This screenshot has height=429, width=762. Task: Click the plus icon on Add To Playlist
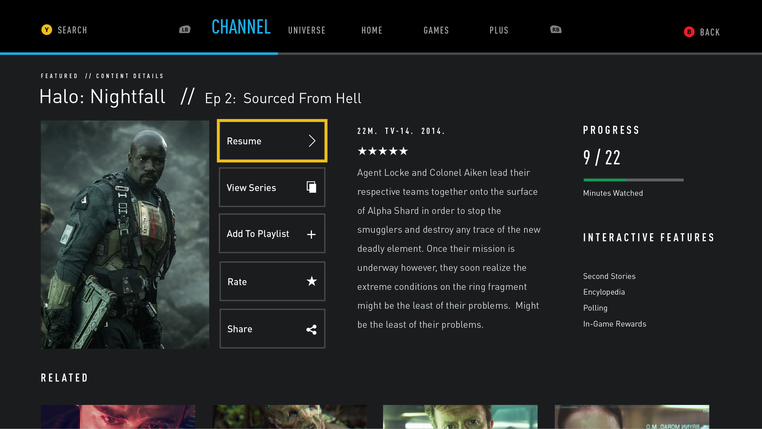coord(311,234)
